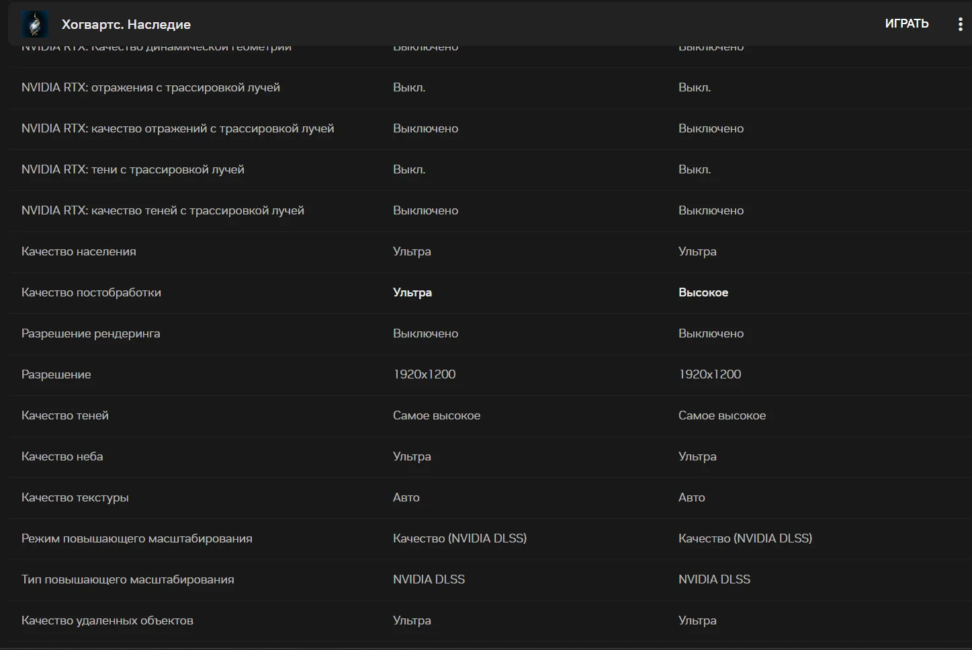Click the Hogwarts Legacy game icon
Screen dimensions: 972x650
pyautogui.click(x=35, y=24)
